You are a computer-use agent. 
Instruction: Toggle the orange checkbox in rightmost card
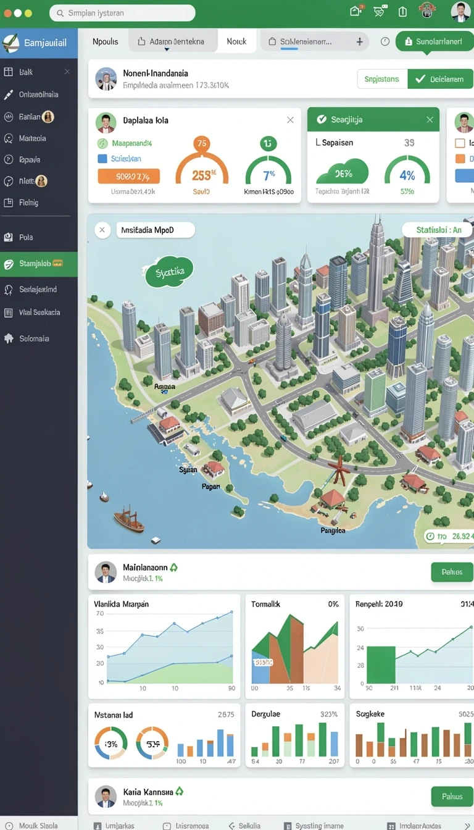click(x=460, y=159)
